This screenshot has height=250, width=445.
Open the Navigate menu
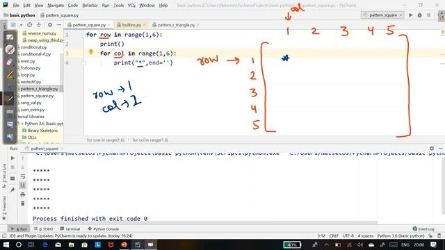(x=56, y=5)
